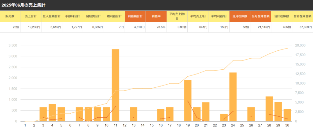Click the 21,145円 inventory amount value
The width and height of the screenshot is (313, 128).
point(264,27)
